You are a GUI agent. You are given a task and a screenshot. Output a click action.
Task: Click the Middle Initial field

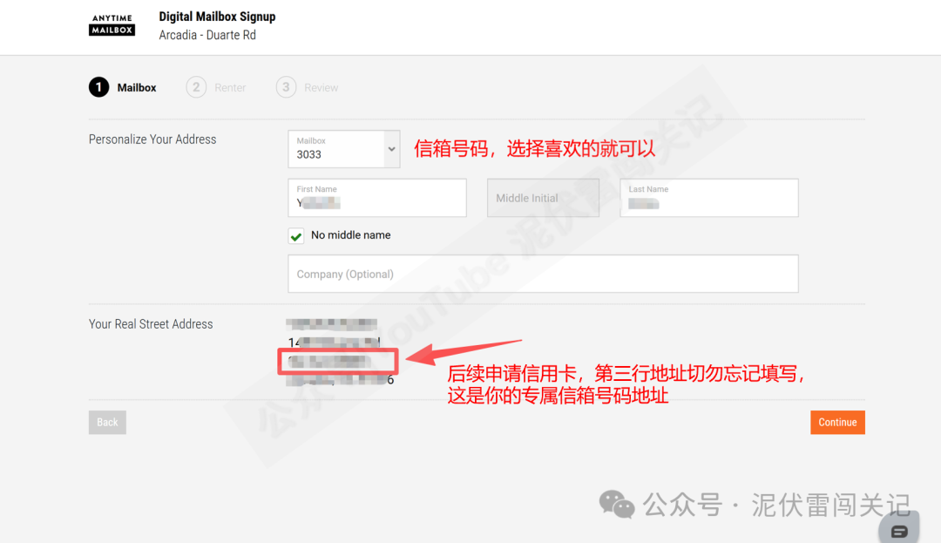point(543,197)
